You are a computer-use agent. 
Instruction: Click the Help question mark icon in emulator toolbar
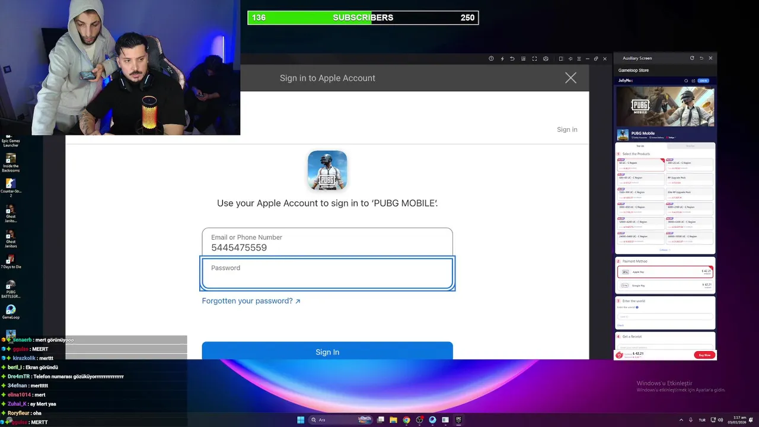tap(491, 59)
